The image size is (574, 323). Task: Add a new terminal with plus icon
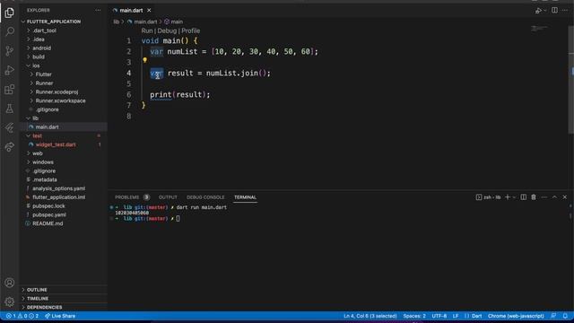click(x=508, y=197)
